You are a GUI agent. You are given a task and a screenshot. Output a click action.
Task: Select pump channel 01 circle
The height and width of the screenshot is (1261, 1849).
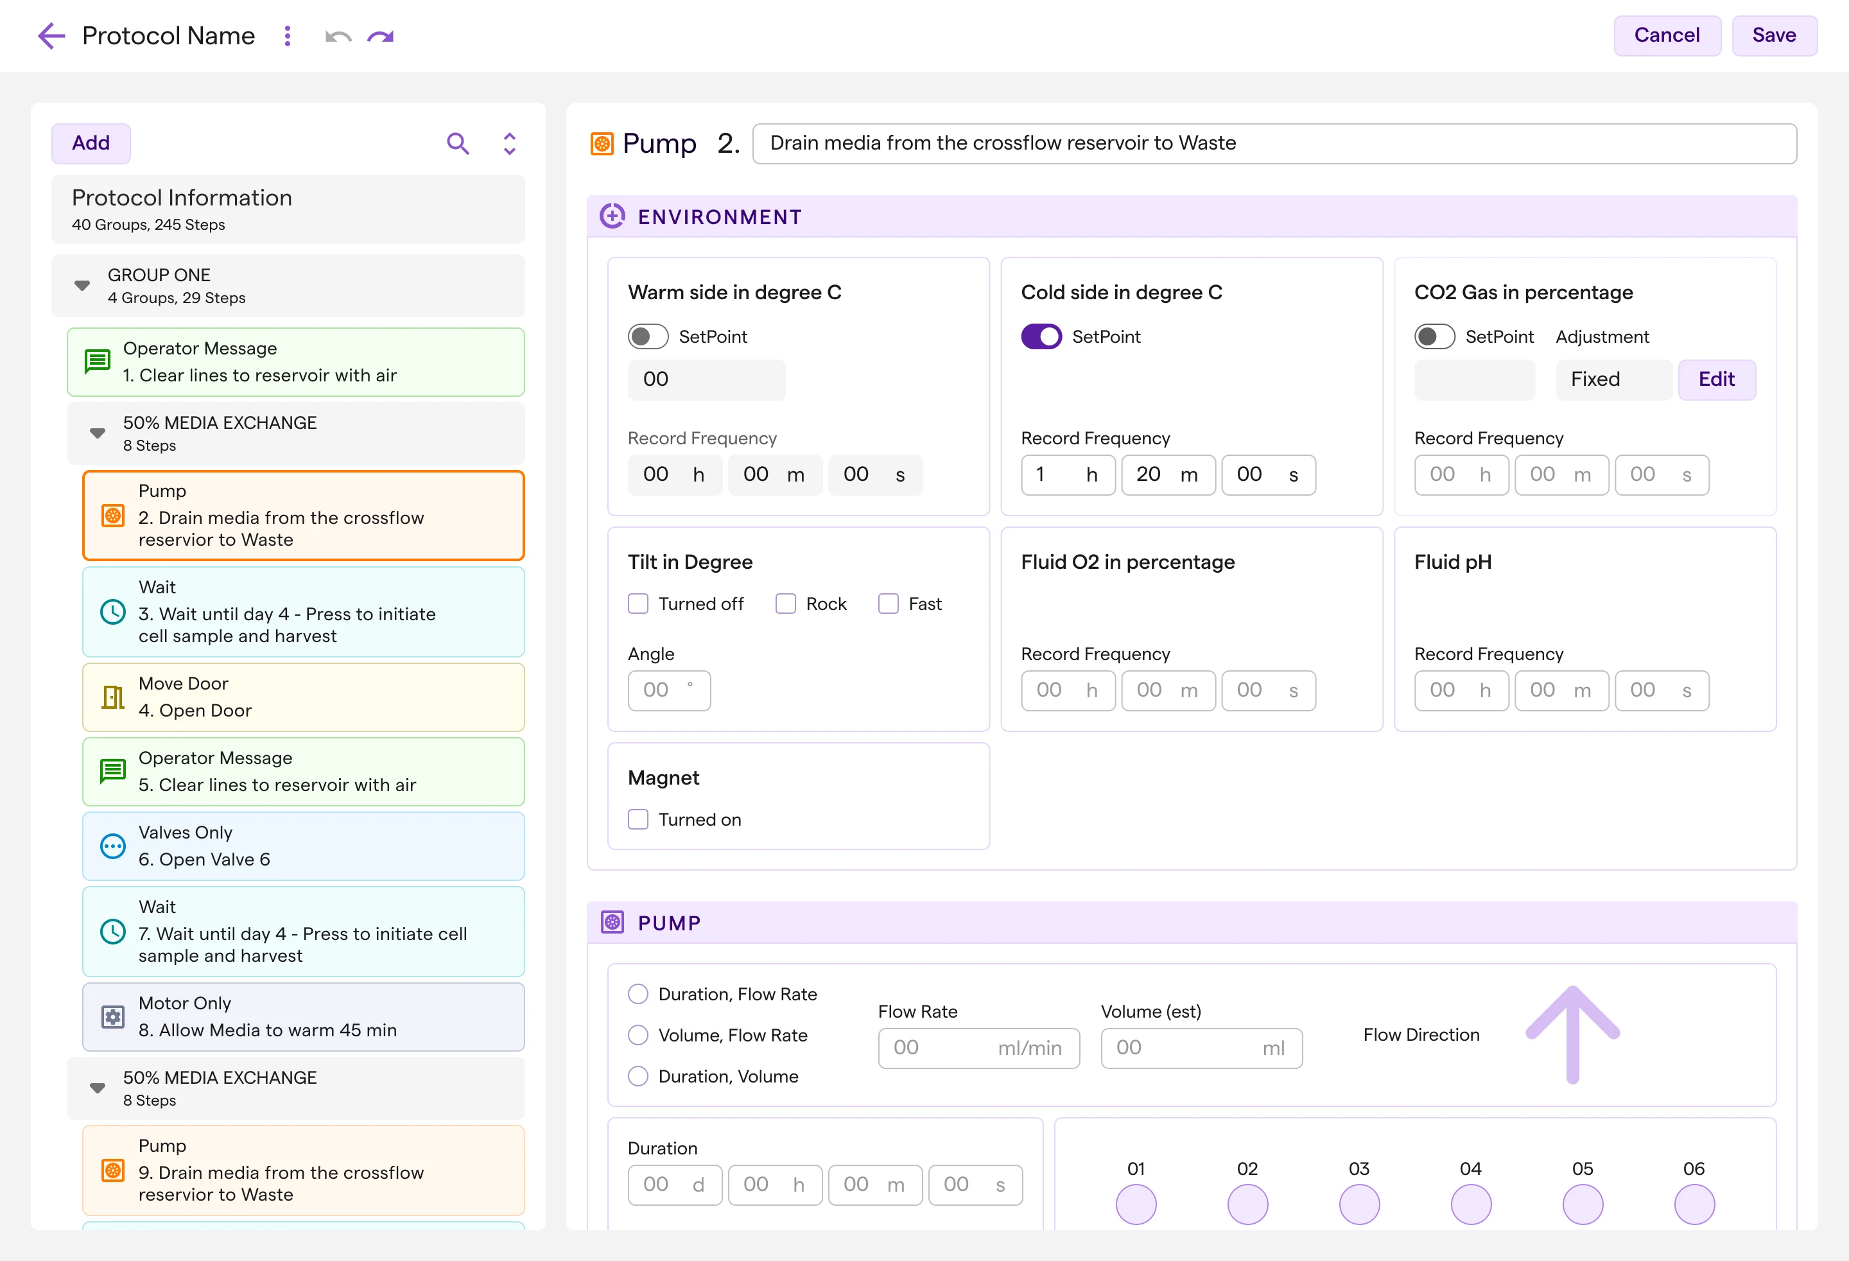point(1135,1204)
